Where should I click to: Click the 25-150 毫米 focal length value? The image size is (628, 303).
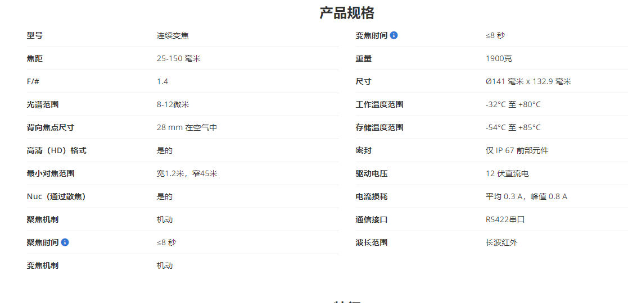[x=178, y=58]
